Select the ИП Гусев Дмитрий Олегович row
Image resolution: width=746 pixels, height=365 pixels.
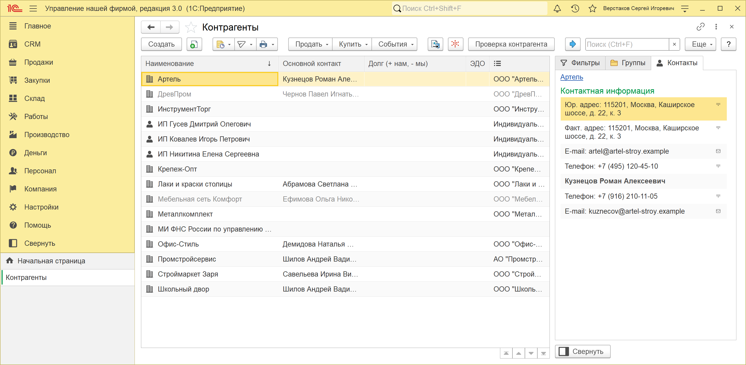click(x=345, y=124)
